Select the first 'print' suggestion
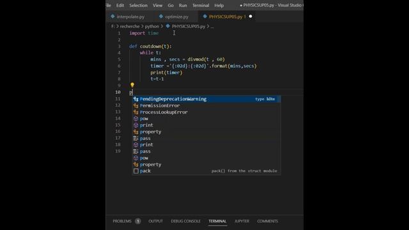 click(206, 125)
